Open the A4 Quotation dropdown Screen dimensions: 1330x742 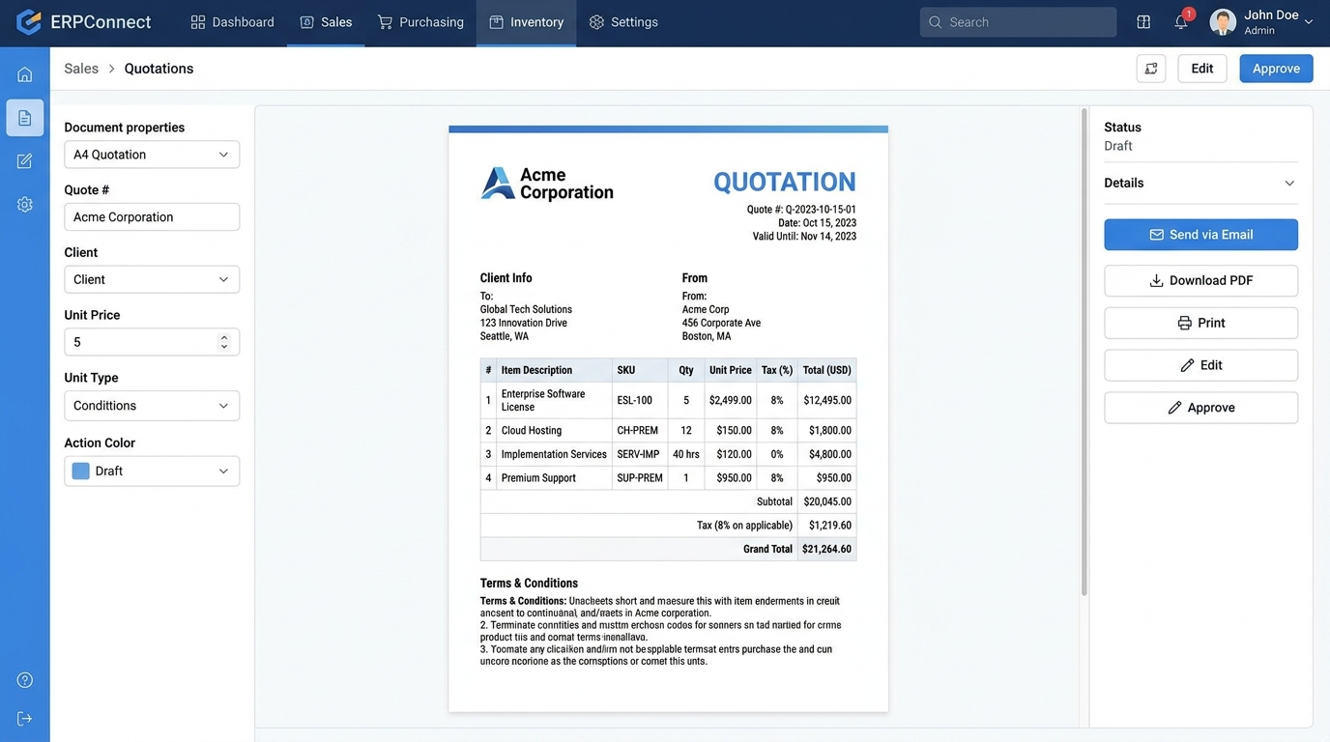[x=152, y=155]
